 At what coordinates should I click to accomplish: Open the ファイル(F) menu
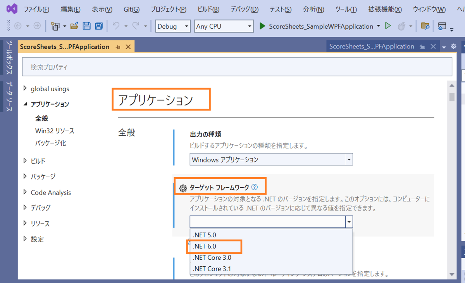point(36,9)
